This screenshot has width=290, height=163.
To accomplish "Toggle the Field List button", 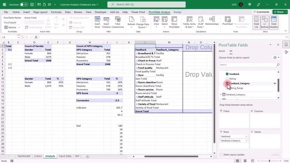I will (x=256, y=22).
